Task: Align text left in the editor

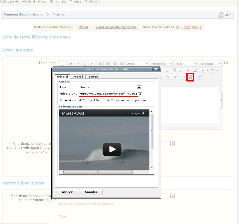Action: 100,64
